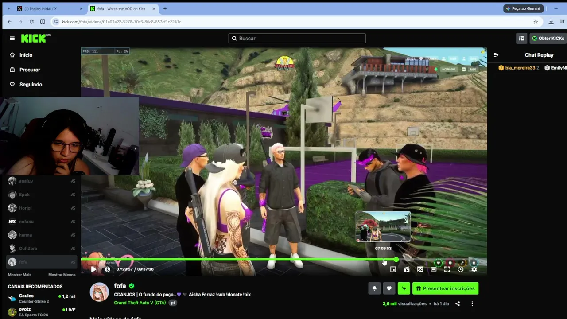This screenshot has height=319, width=567.
Task: Click Mostrar Mais in sidebar
Action: [x=19, y=275]
